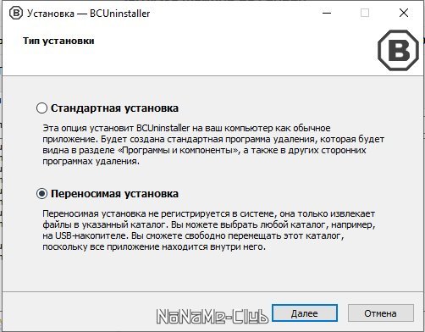Screen dimensions: 425x332
Task: Select the Стандартная установка radio circle
Action: tap(41, 108)
